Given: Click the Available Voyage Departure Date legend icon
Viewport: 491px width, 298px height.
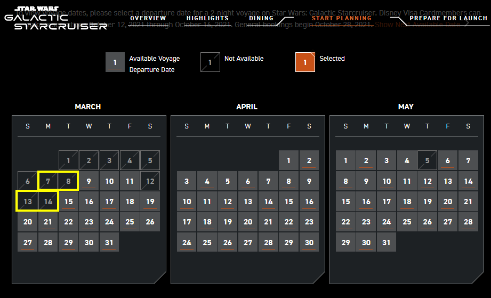Looking at the screenshot, I should [115, 62].
